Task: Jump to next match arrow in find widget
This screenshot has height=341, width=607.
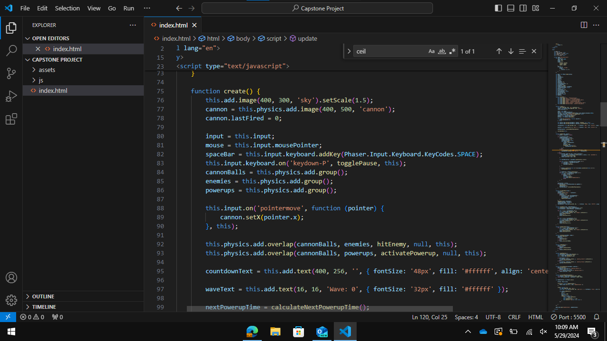Action: (511, 51)
